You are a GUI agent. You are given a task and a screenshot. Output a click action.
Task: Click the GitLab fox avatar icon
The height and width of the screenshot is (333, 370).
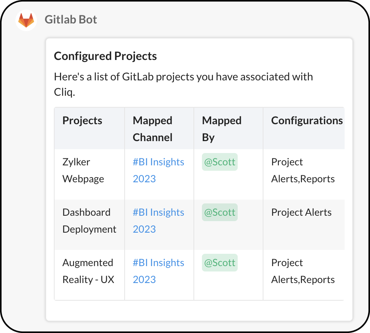point(26,20)
